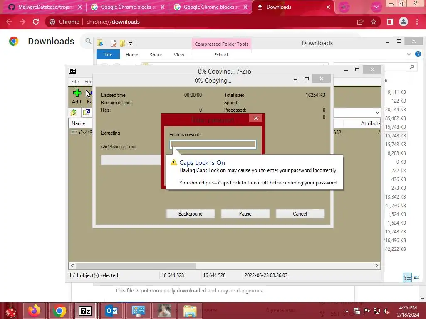
Task: Open the 7-Zip path dropdown arrow
Action: click(x=377, y=113)
